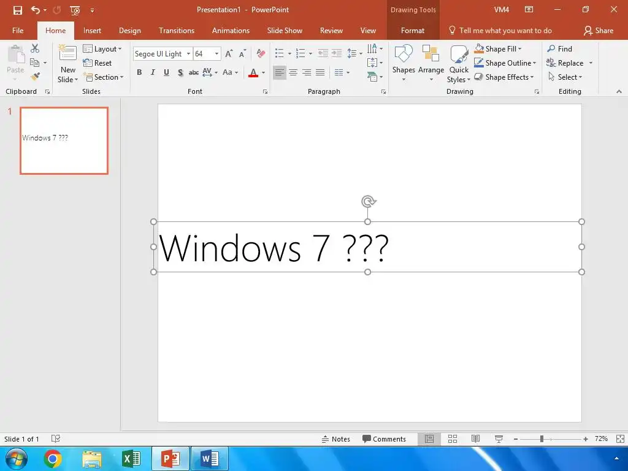Image resolution: width=628 pixels, height=471 pixels.
Task: Open the File menu
Action: (x=18, y=31)
